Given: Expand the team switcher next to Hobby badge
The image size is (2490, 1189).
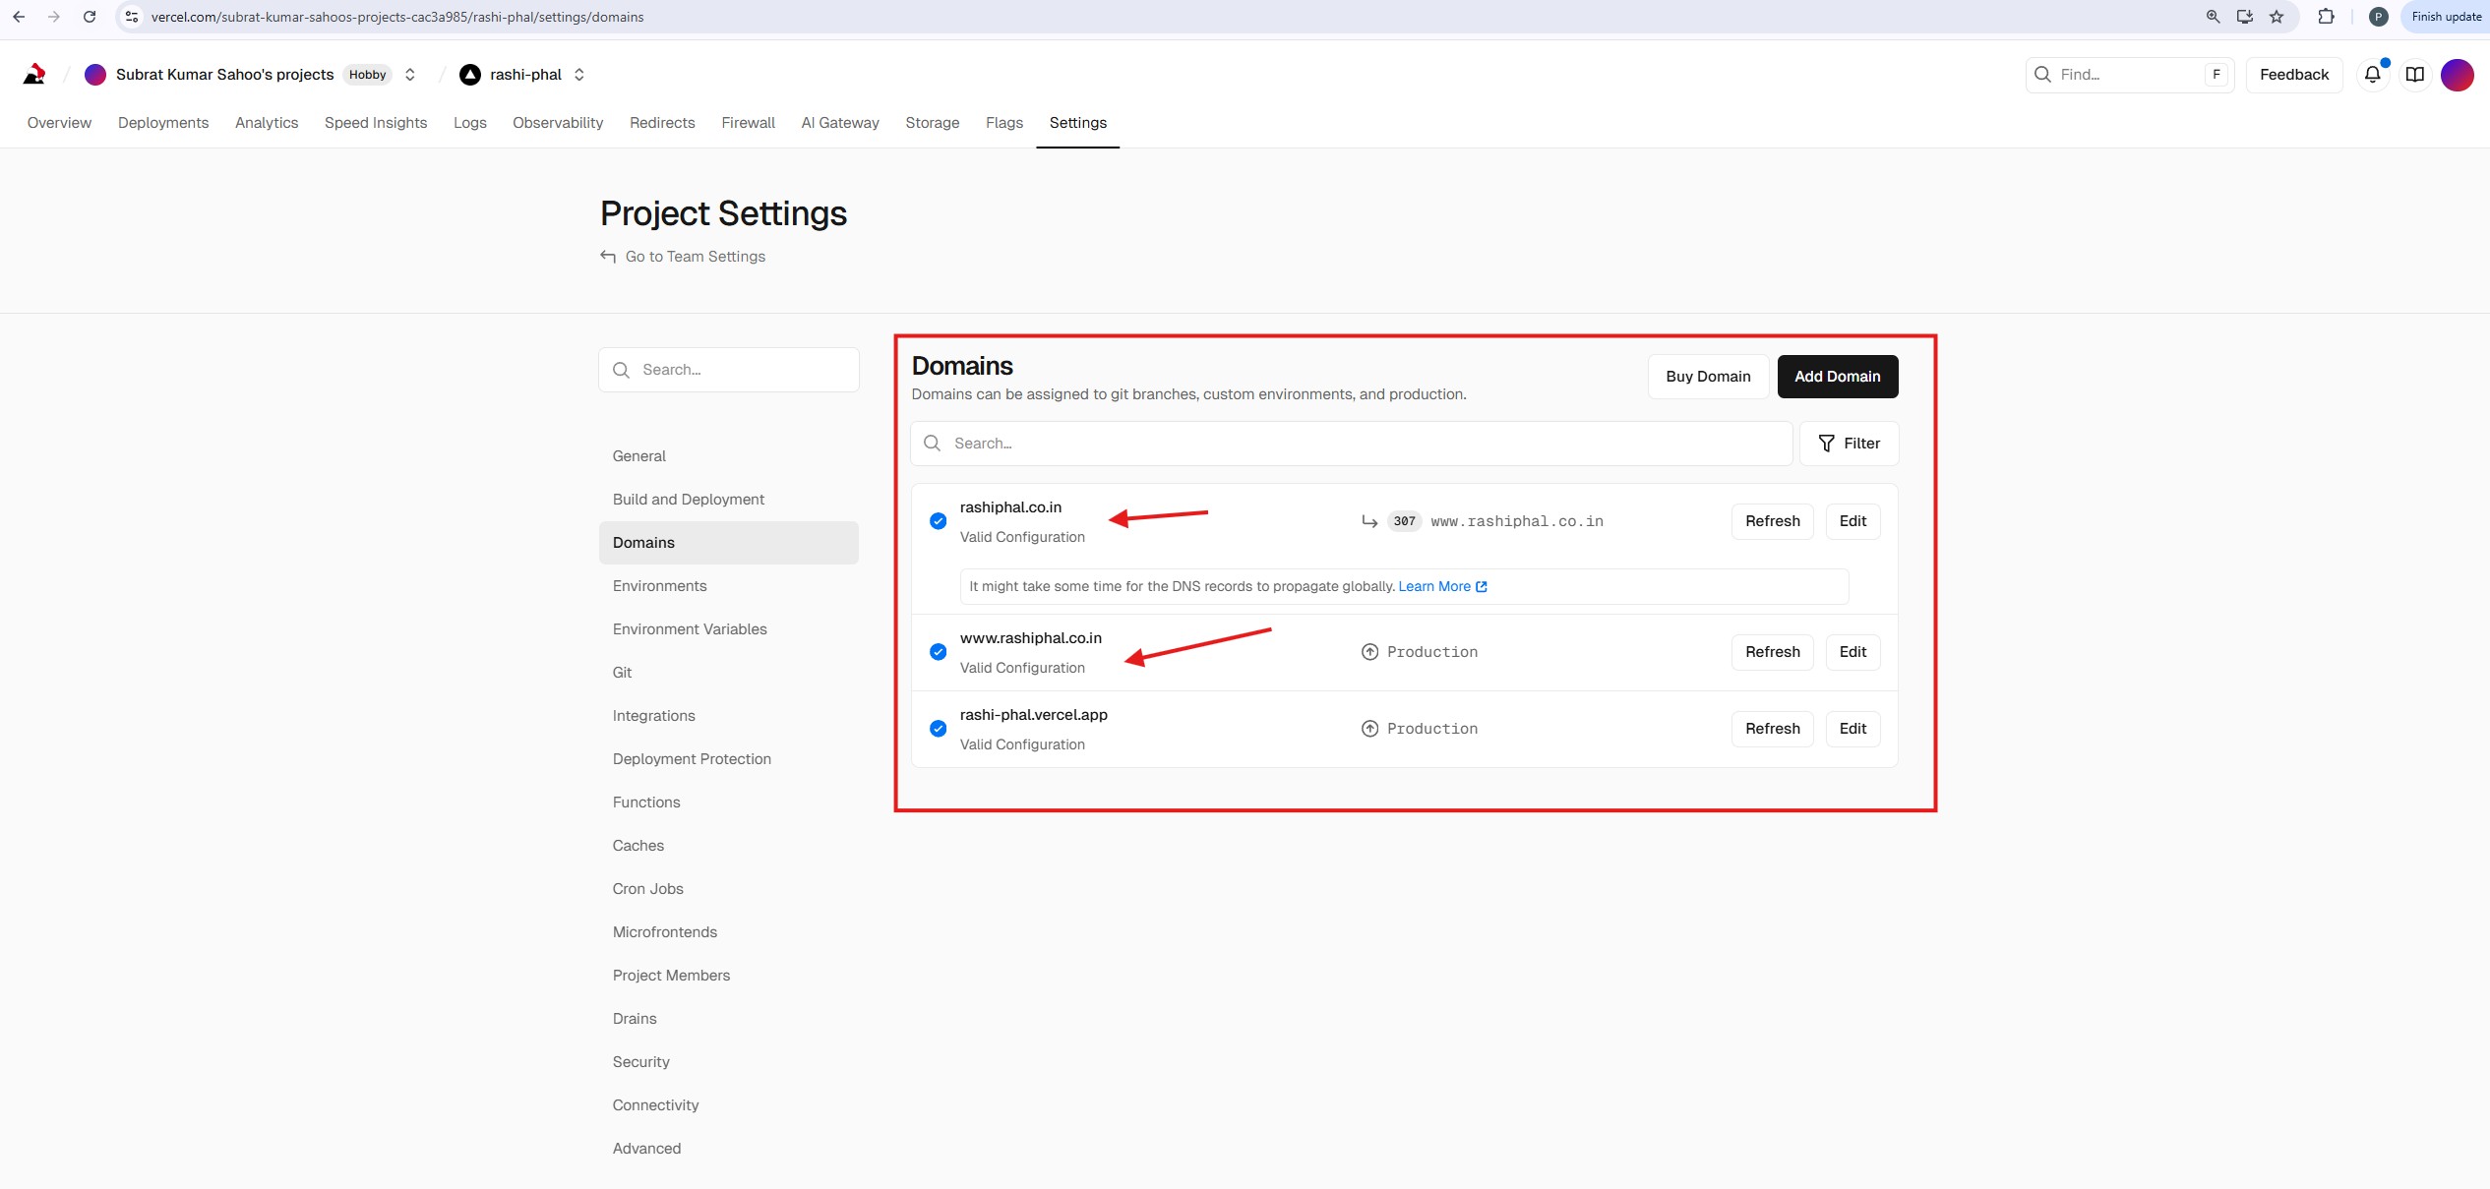Looking at the screenshot, I should [410, 75].
